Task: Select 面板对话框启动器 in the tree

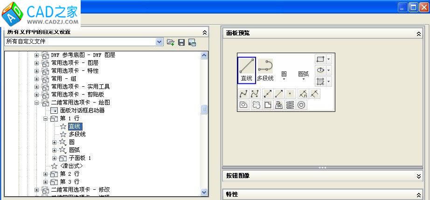Action: (82, 110)
